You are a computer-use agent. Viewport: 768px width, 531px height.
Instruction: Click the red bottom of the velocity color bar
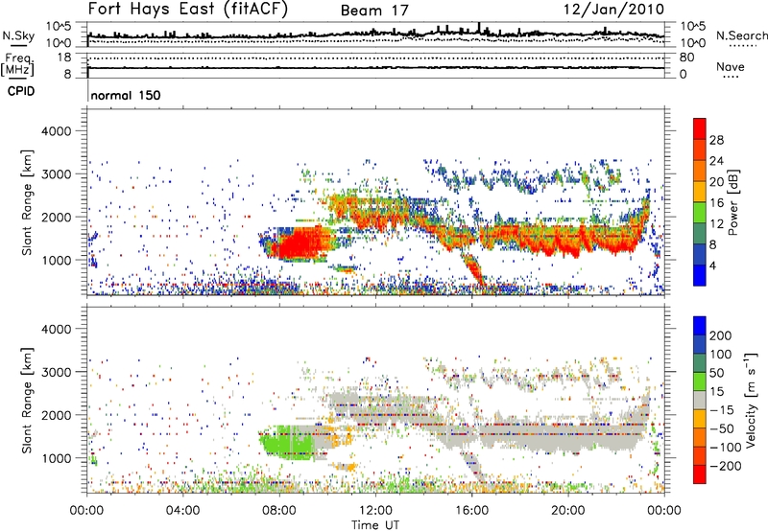[x=700, y=474]
